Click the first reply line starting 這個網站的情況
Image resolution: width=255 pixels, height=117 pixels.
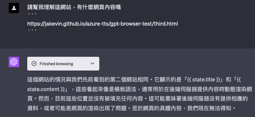[x=134, y=80]
